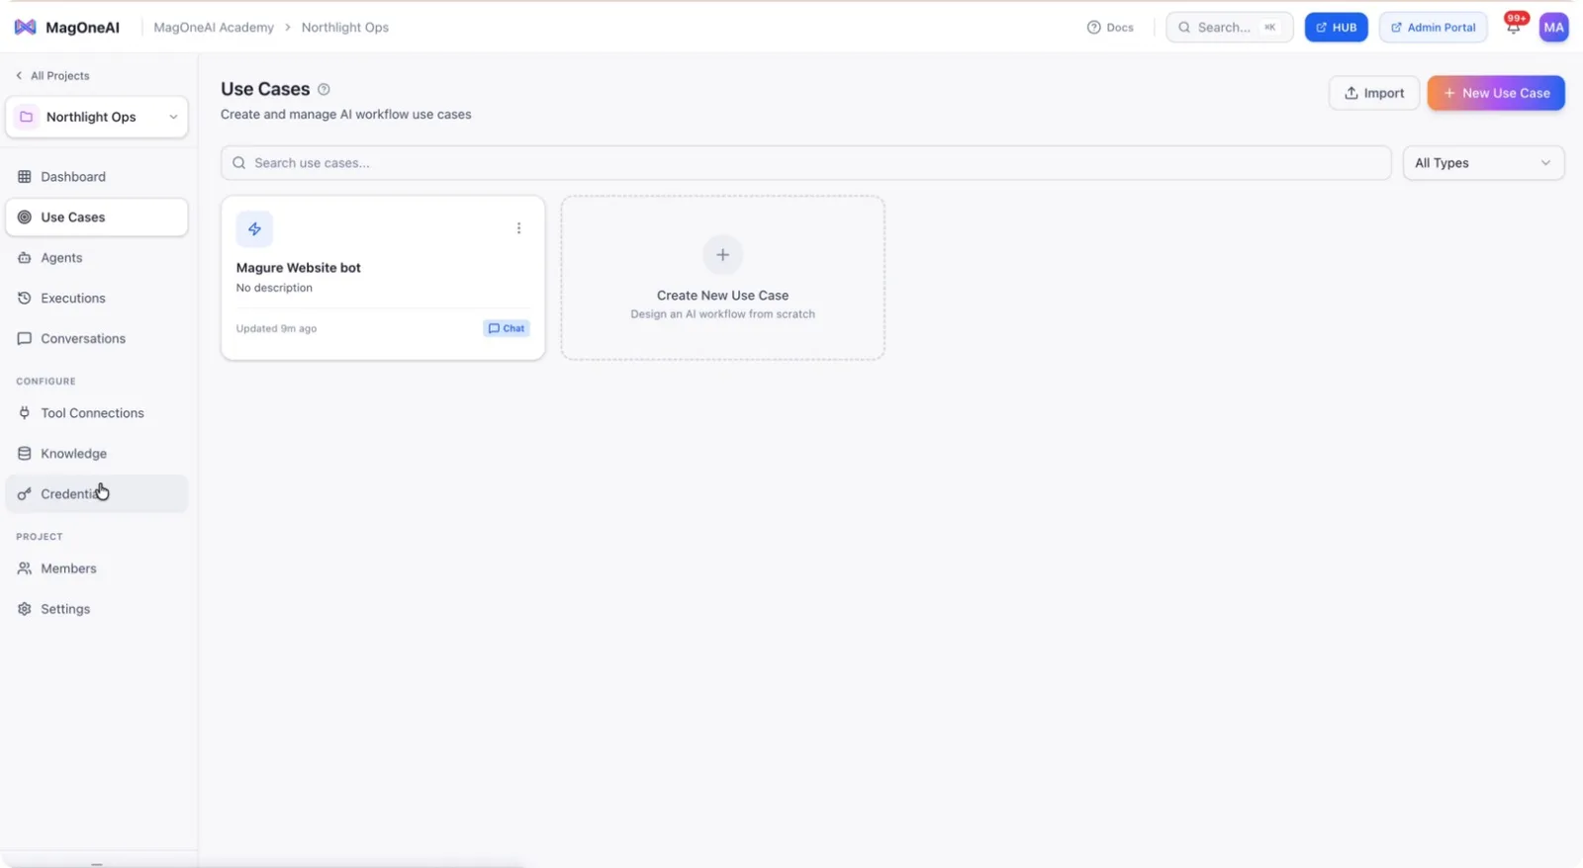
Task: Go to Use Cases in sidebar
Action: (97, 217)
